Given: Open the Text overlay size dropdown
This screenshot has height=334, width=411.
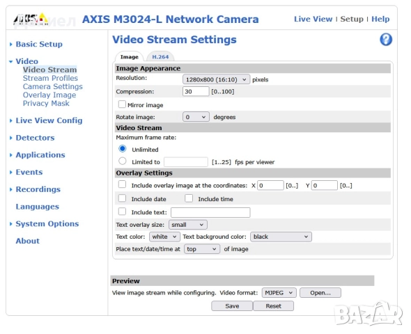Looking at the screenshot, I should [x=187, y=225].
